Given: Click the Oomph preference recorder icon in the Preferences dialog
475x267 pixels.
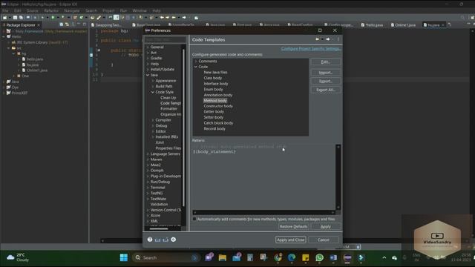Looking at the screenshot, I should 173,240.
